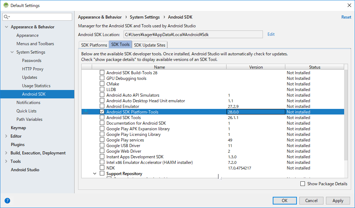Tick Documentation for Android SDK checkbox

(x=102, y=123)
